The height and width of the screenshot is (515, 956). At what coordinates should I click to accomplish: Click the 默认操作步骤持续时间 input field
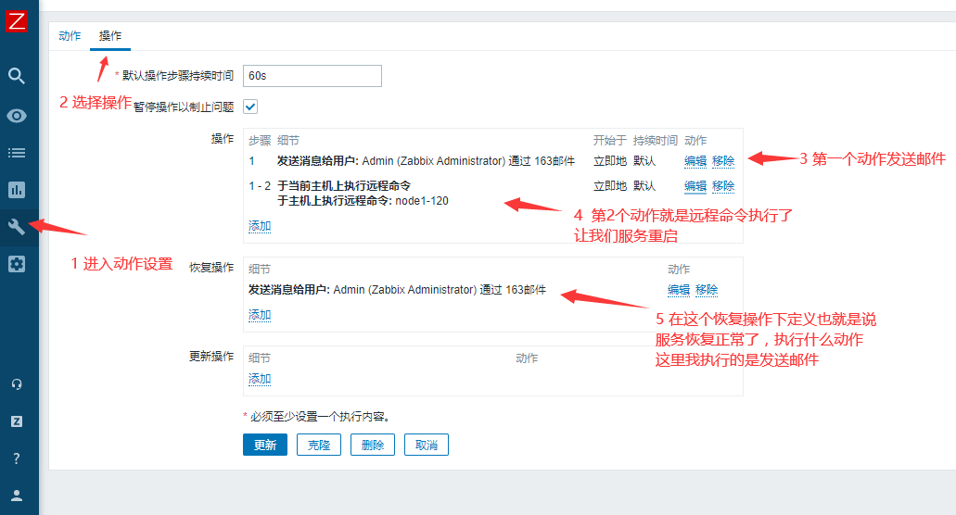(x=312, y=76)
